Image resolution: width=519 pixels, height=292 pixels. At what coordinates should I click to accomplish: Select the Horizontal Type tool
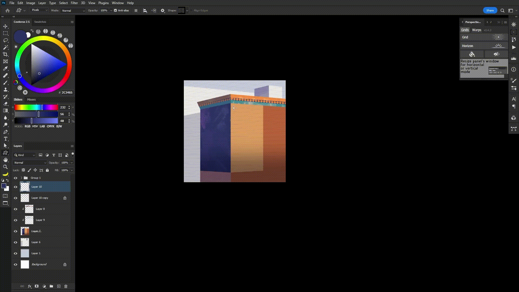pos(5,139)
